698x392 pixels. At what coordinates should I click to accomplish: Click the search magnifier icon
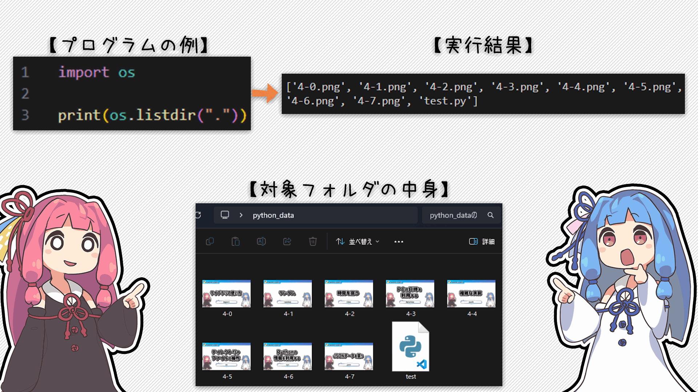point(490,215)
